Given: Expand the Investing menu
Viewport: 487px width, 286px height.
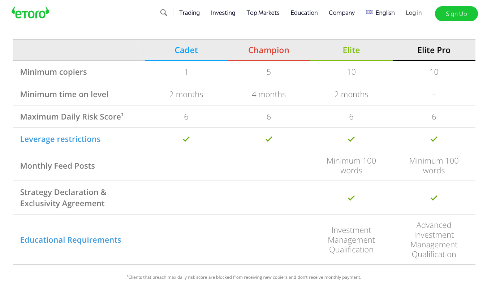Looking at the screenshot, I should [223, 13].
